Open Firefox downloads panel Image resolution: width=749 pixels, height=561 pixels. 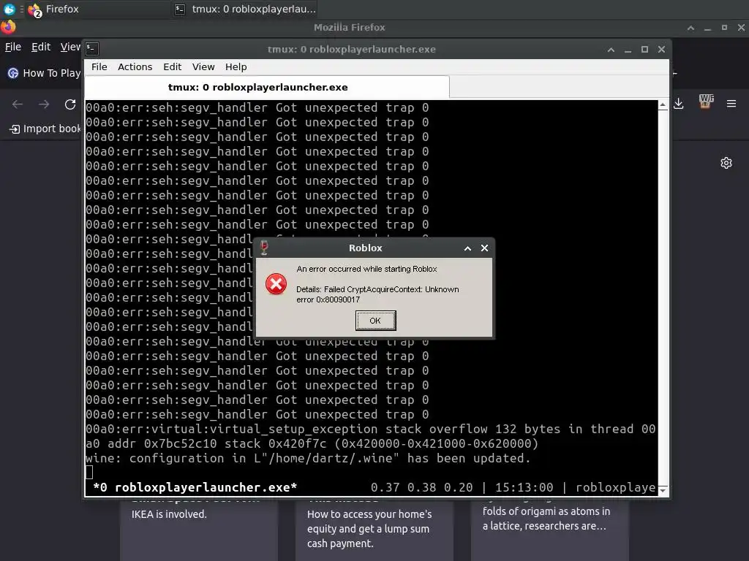point(679,104)
